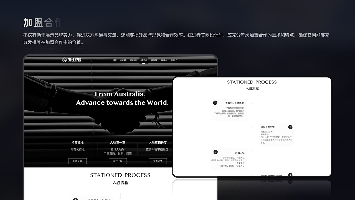Viewport: 355px width, 200px height.
Task: Click the 规范化标准 text
Action: pos(78,149)
